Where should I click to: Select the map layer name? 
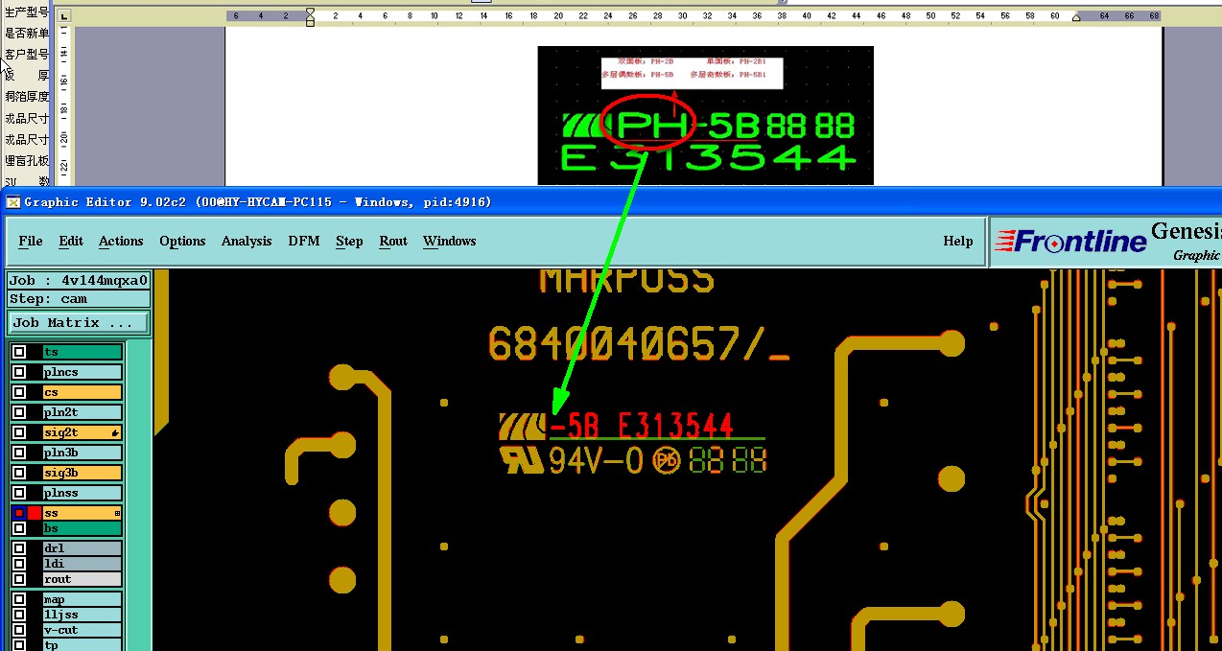tap(82, 599)
